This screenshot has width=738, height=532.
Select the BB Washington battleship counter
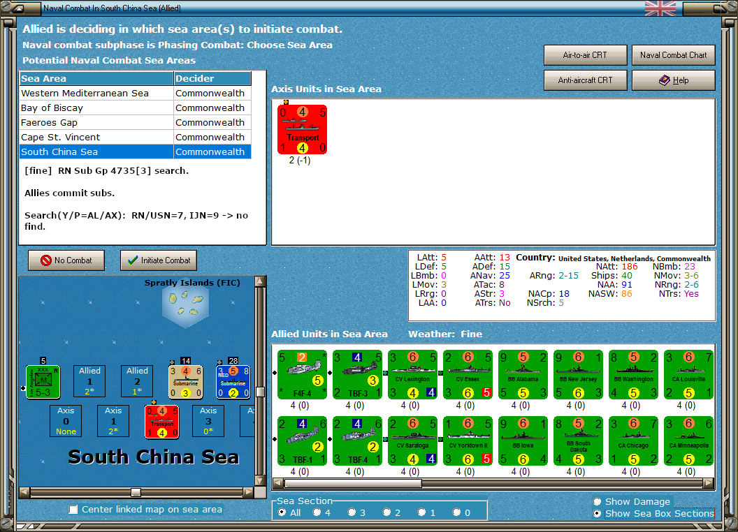click(x=633, y=374)
